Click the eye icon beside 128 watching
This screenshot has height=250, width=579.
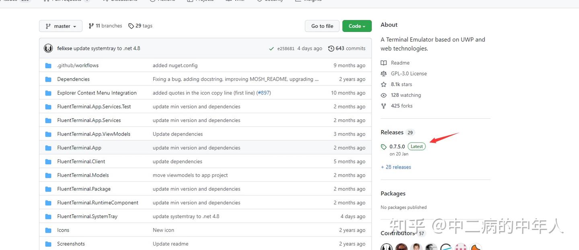384,96
